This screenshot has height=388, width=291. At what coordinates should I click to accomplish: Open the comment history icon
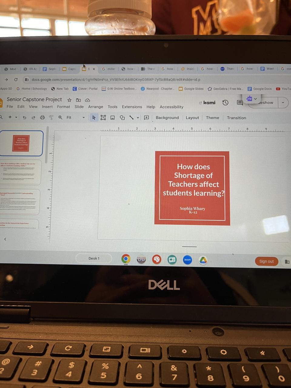239,103
